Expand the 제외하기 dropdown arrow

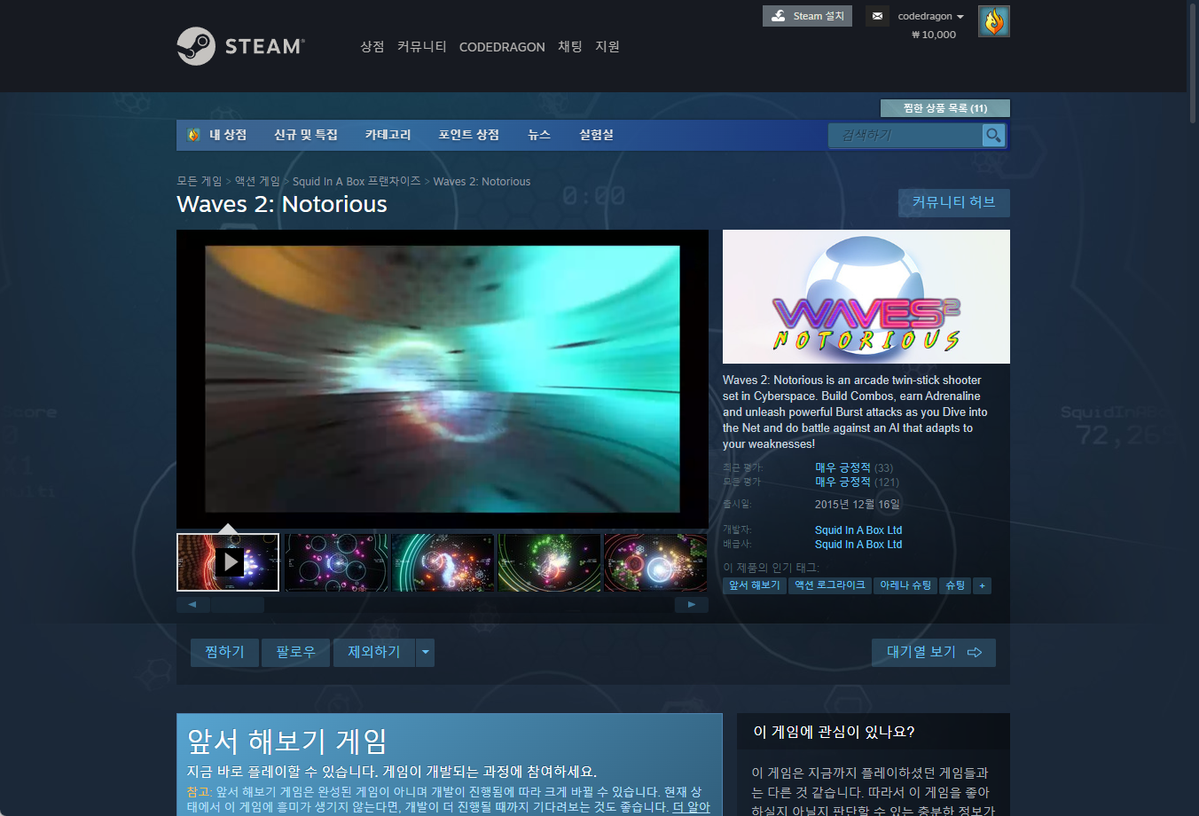(426, 653)
